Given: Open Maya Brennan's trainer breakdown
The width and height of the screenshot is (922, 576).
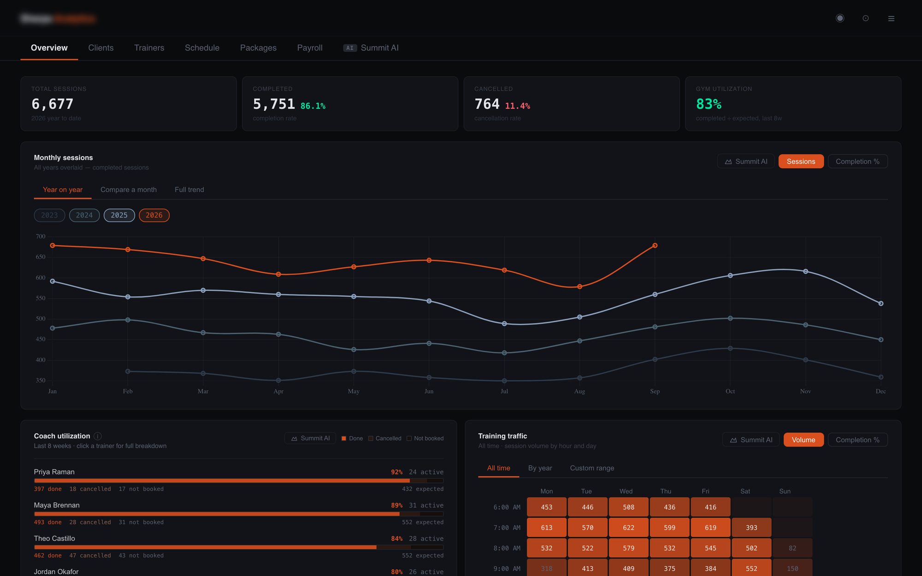Looking at the screenshot, I should point(239,513).
